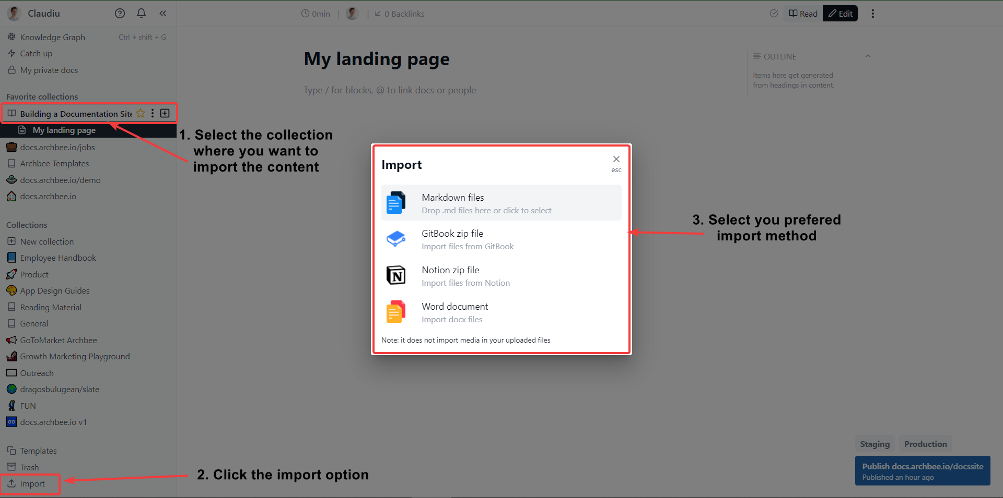The width and height of the screenshot is (1003, 498).
Task: Choose GitBook zip file import
Action: pyautogui.click(x=500, y=239)
